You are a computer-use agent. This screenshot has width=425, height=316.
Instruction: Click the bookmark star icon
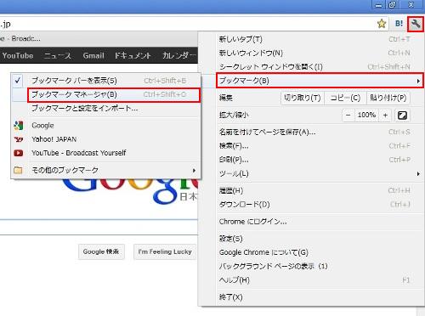[382, 24]
